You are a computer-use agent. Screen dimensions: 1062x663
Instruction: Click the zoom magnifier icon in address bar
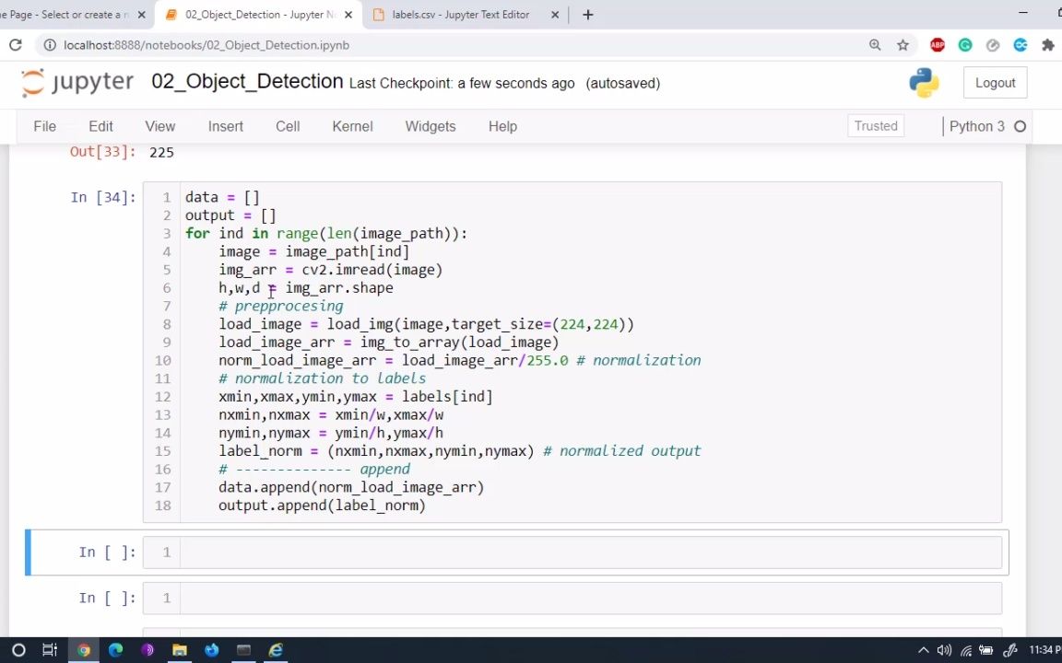pos(874,44)
